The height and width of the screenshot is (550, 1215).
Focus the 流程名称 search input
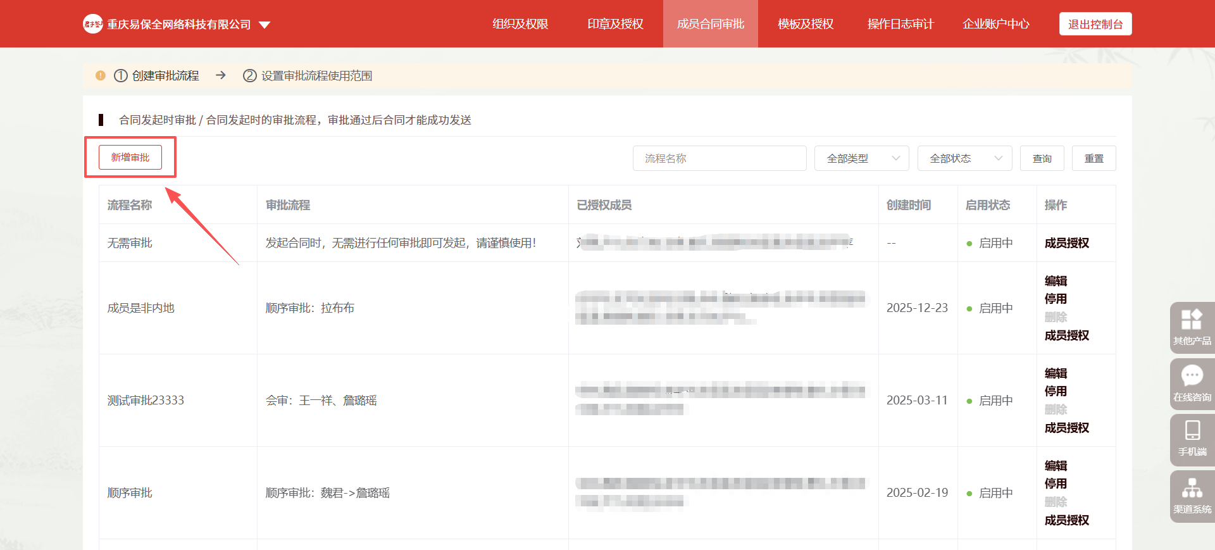(720, 158)
